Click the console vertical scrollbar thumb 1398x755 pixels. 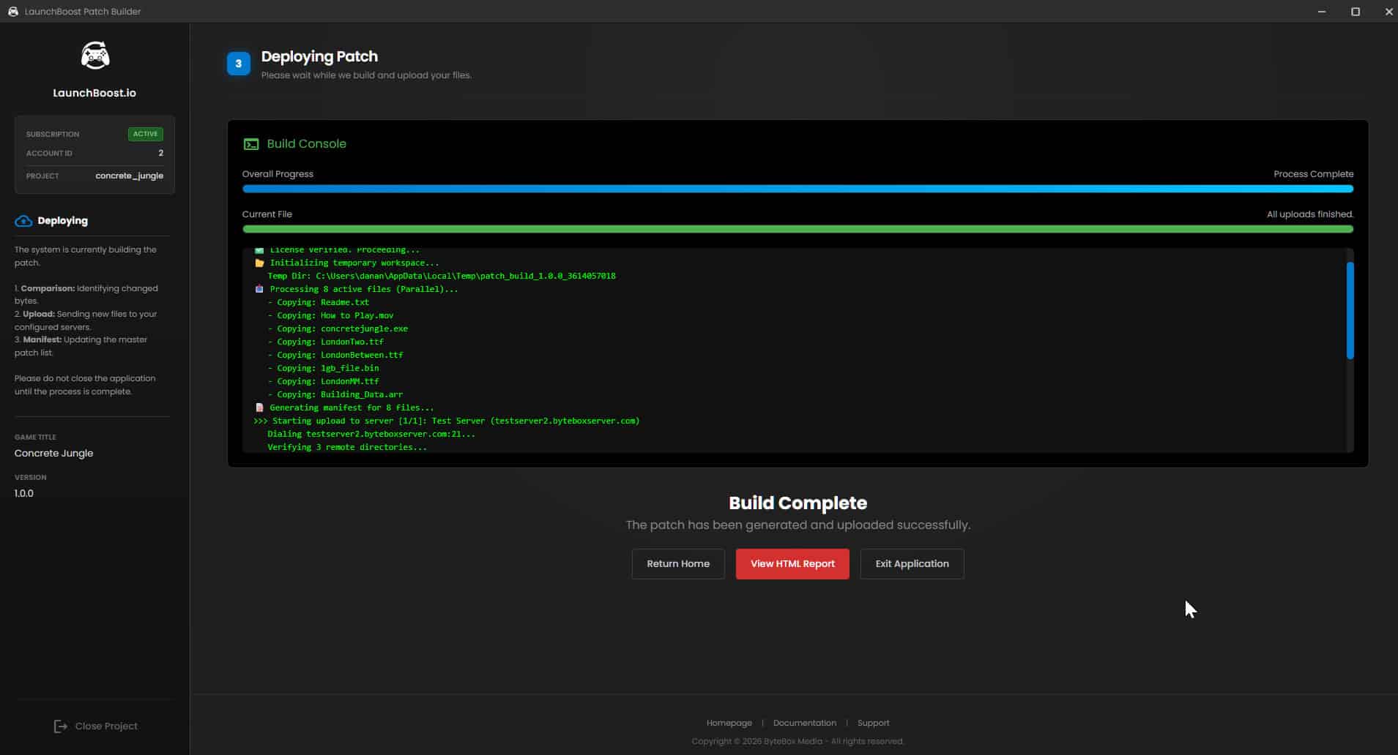point(1350,310)
